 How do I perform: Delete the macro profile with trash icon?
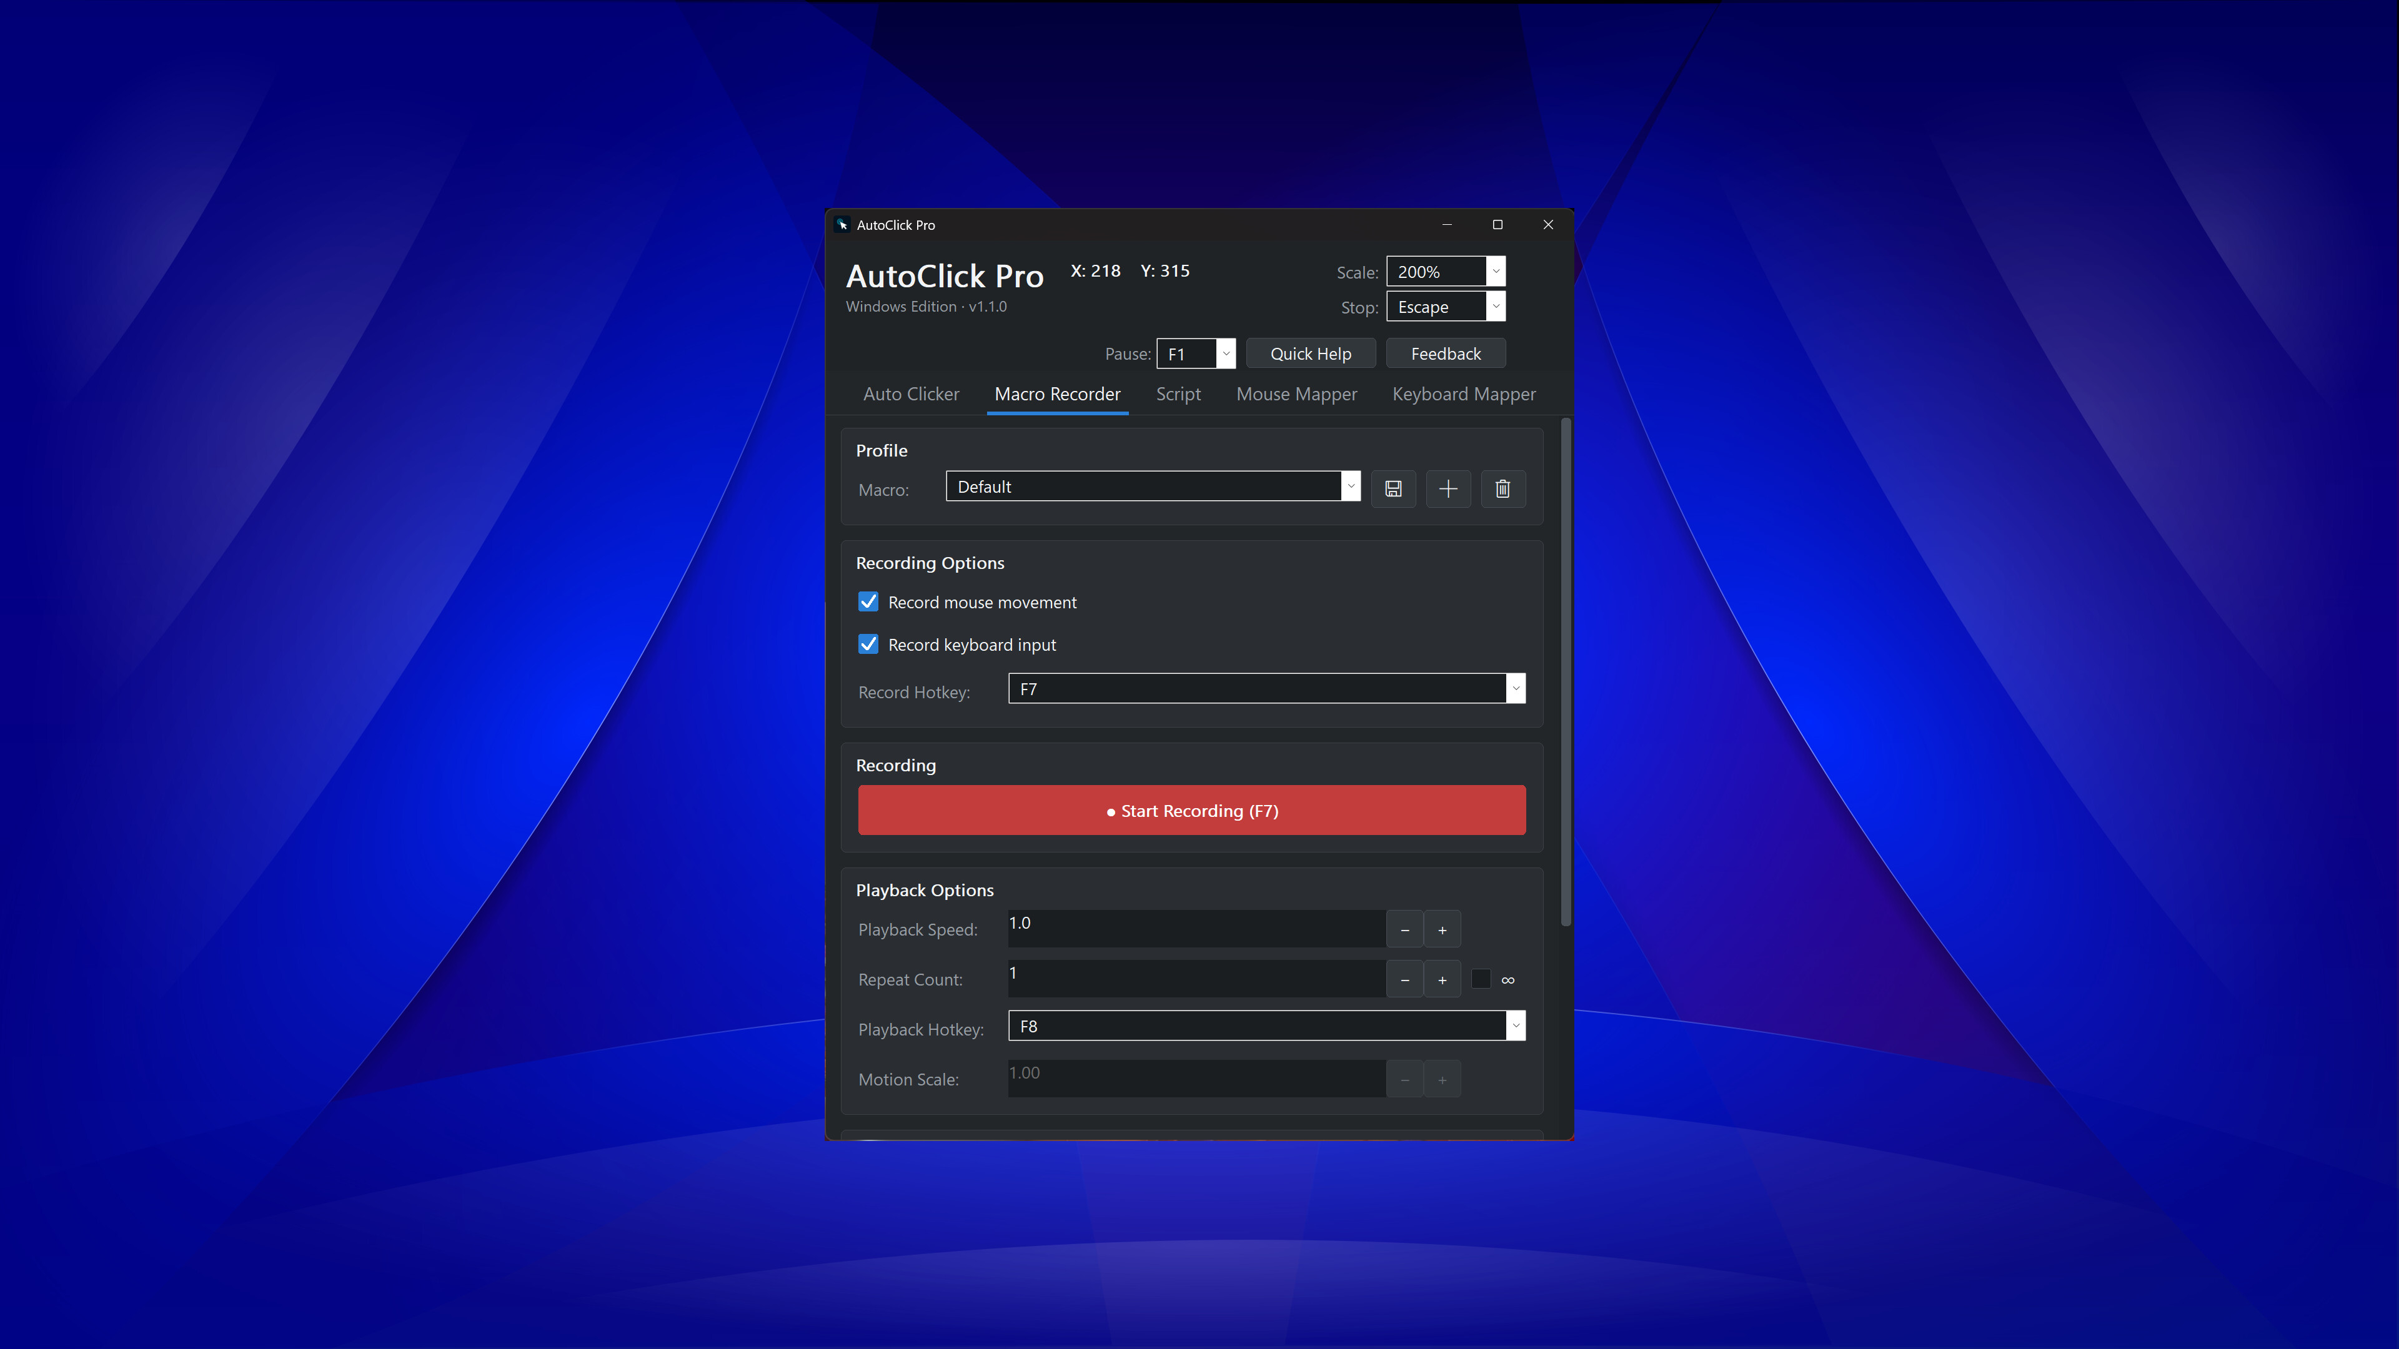(1503, 489)
